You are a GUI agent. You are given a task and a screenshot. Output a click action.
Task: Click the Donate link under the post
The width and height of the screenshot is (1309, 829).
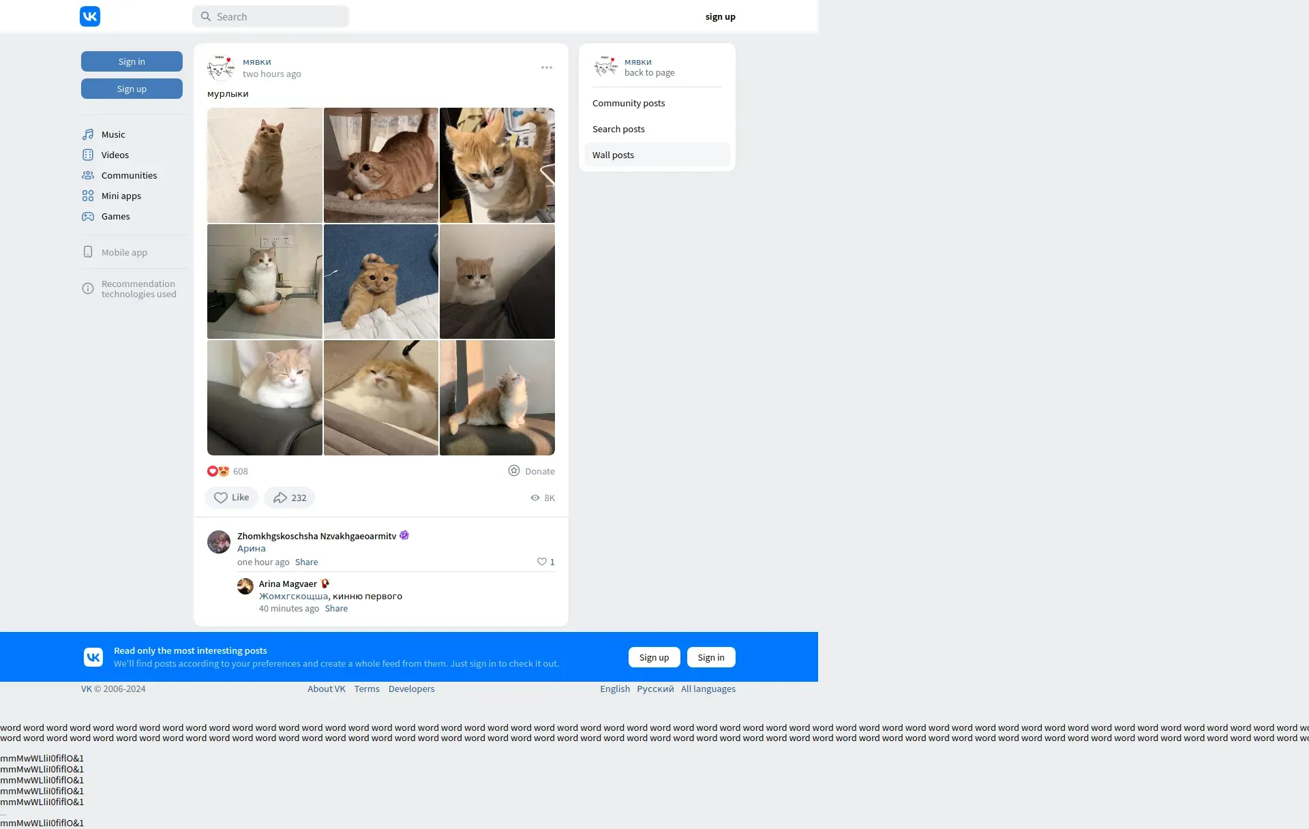(532, 471)
